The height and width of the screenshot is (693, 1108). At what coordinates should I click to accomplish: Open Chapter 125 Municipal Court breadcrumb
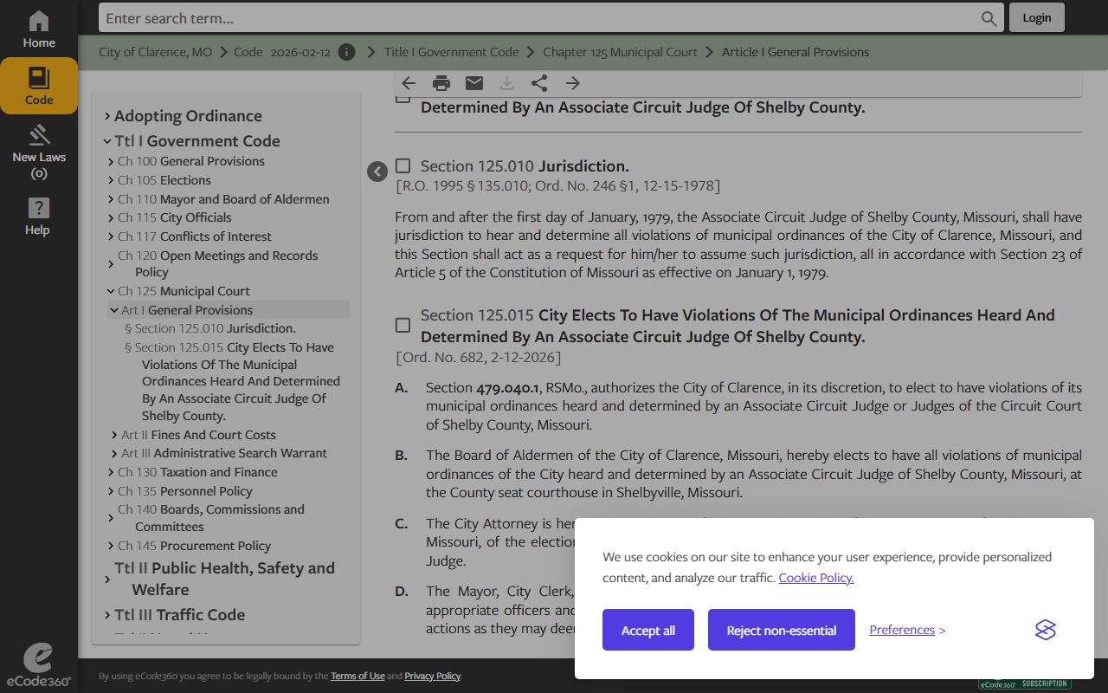620,52
